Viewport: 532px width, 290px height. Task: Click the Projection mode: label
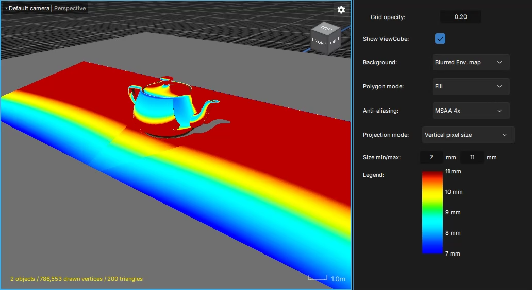tap(386, 135)
